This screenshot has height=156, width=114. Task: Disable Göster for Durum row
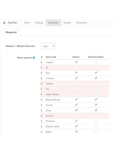(x=76, y=105)
